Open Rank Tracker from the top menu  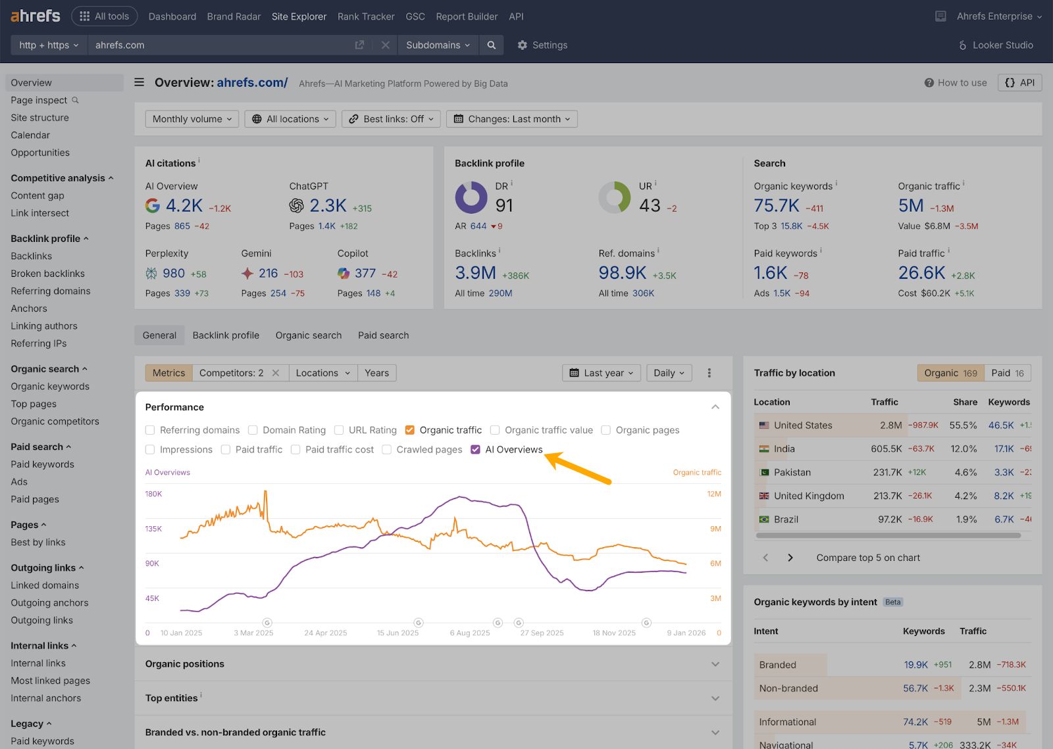pyautogui.click(x=365, y=16)
